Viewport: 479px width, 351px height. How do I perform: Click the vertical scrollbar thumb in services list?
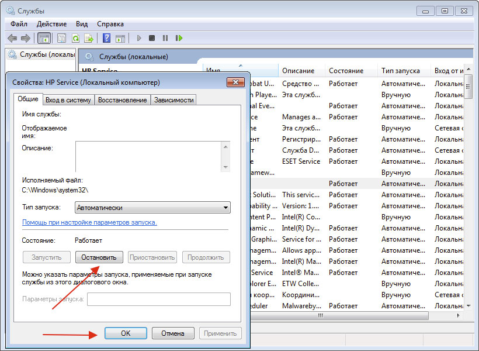(468, 87)
